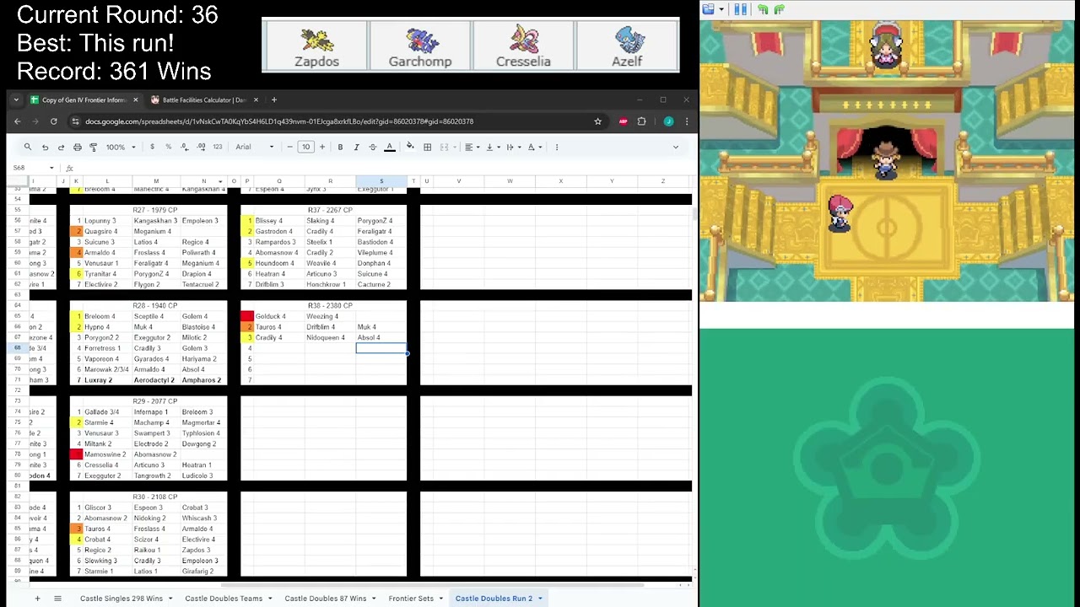Open the all sheets list icon
The width and height of the screenshot is (1080, 607).
click(x=57, y=599)
